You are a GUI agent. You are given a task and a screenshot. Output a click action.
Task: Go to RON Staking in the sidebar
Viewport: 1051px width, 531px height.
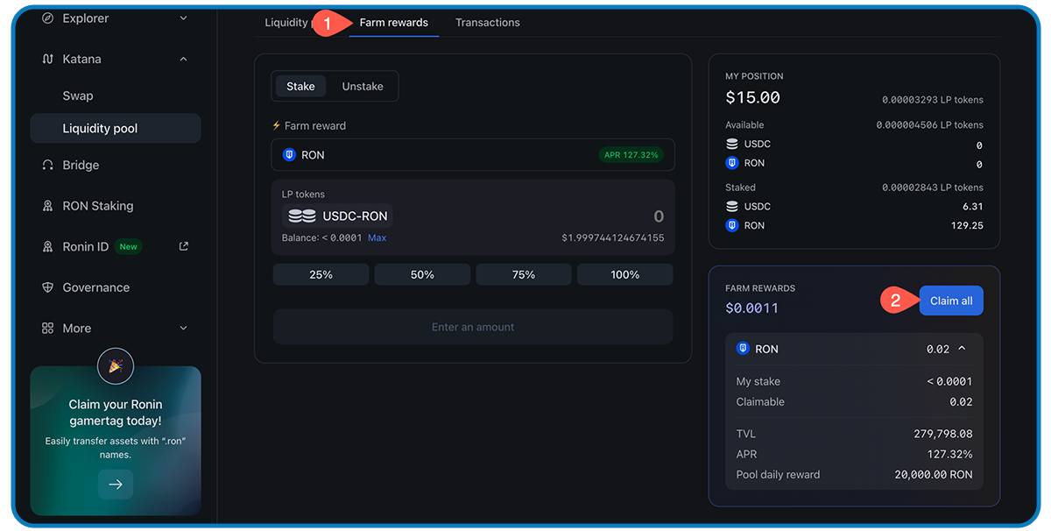pos(98,206)
